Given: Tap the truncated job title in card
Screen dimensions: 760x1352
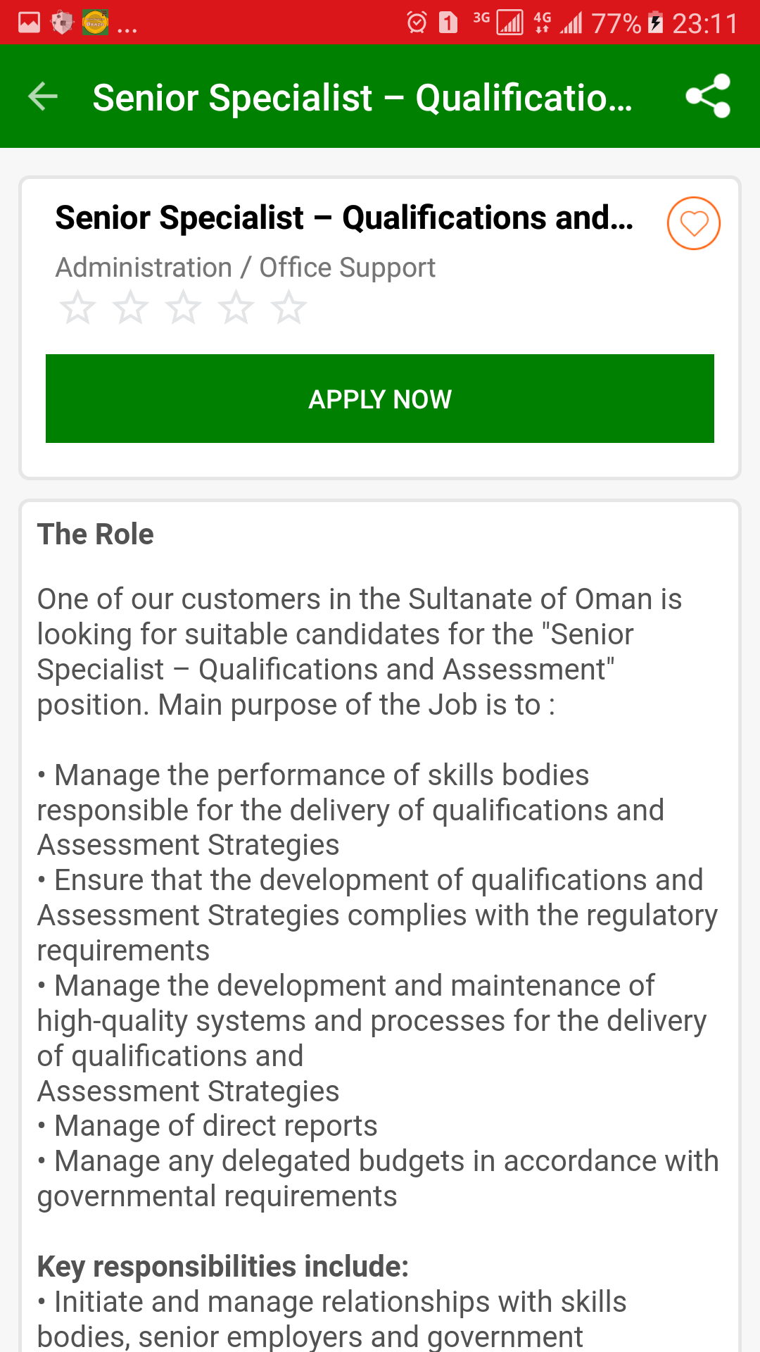Looking at the screenshot, I should tap(344, 218).
